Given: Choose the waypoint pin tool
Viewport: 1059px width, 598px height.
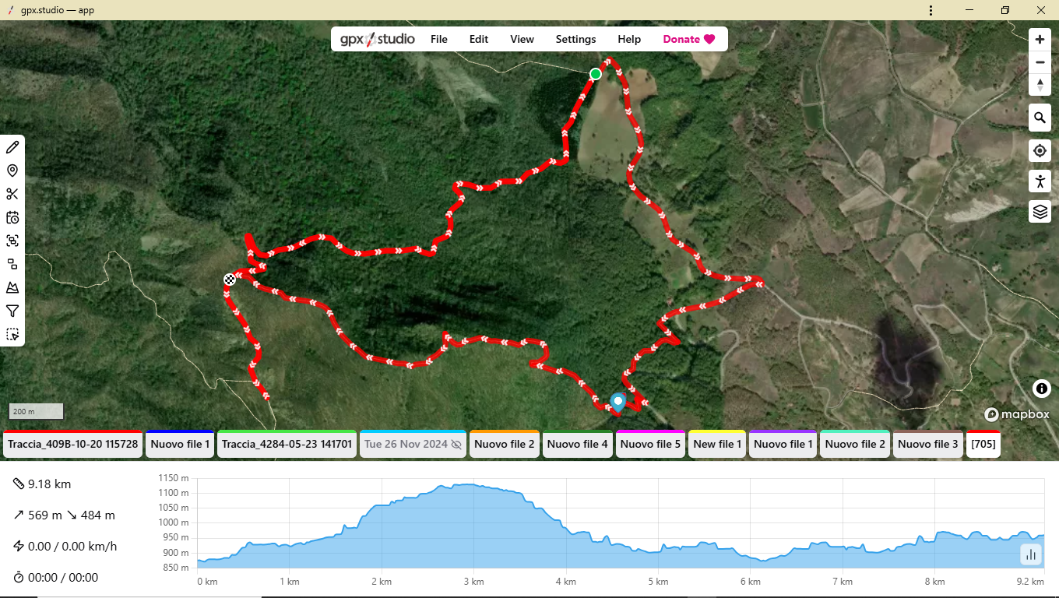Looking at the screenshot, I should 12,171.
